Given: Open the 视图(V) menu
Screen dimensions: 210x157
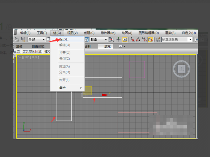Looking at the screenshot, I should [x=72, y=33].
